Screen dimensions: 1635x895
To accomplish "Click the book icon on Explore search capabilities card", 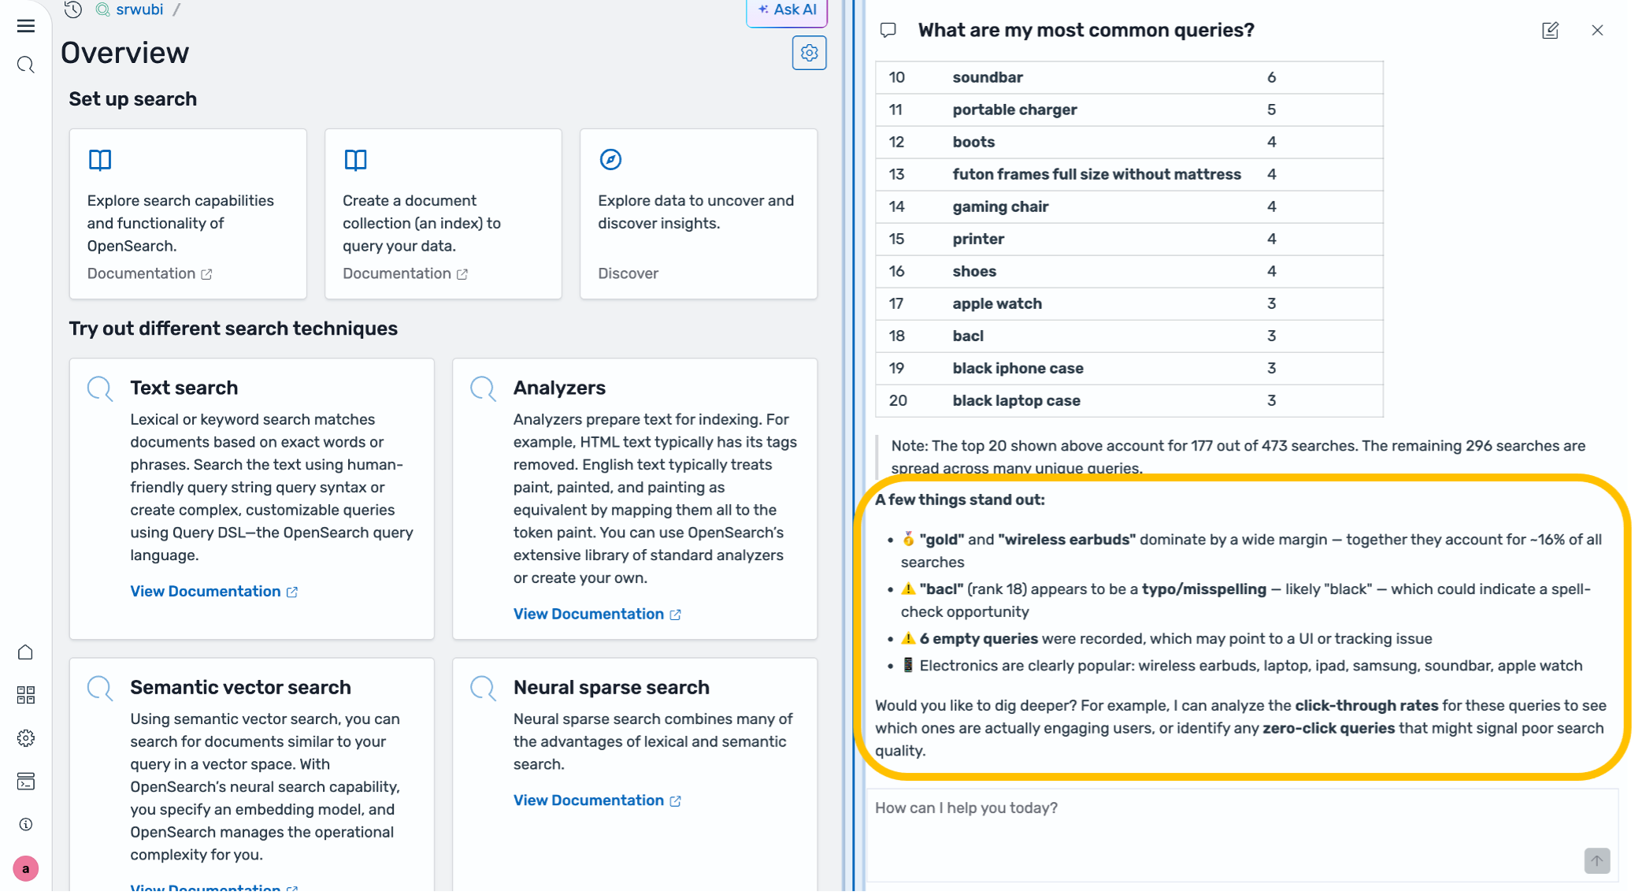I will point(100,160).
